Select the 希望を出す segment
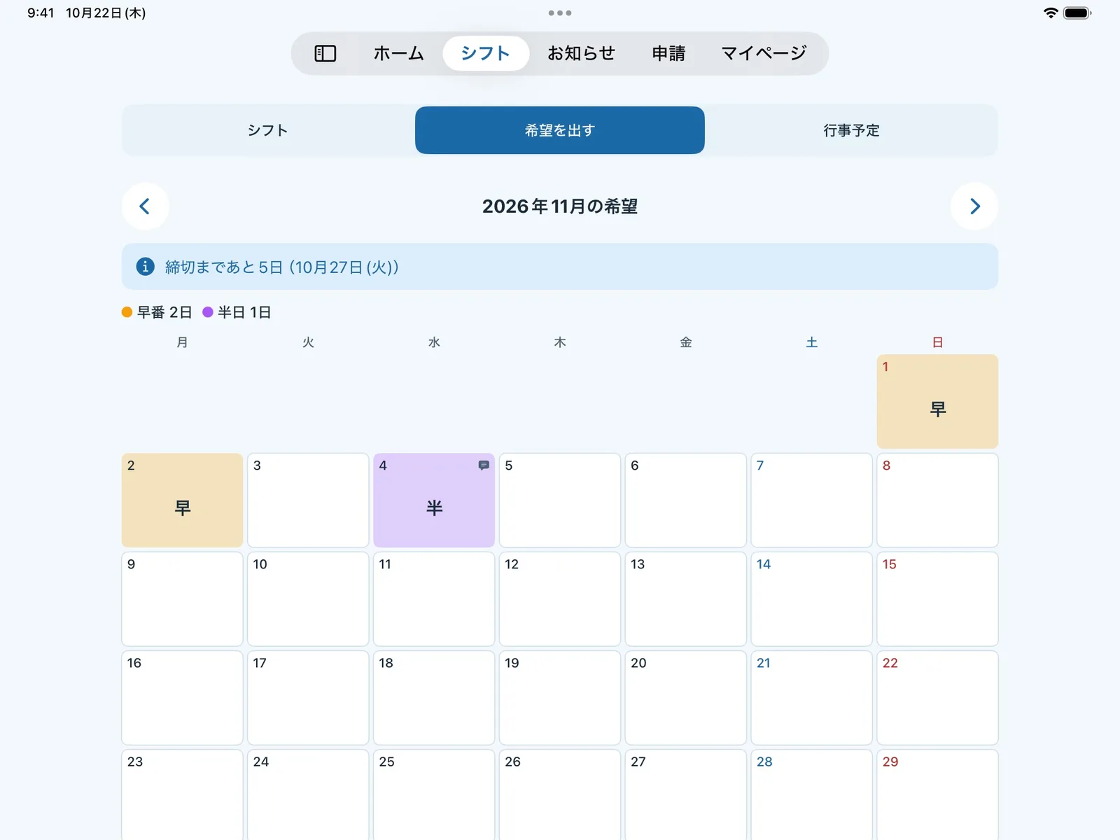 click(560, 130)
